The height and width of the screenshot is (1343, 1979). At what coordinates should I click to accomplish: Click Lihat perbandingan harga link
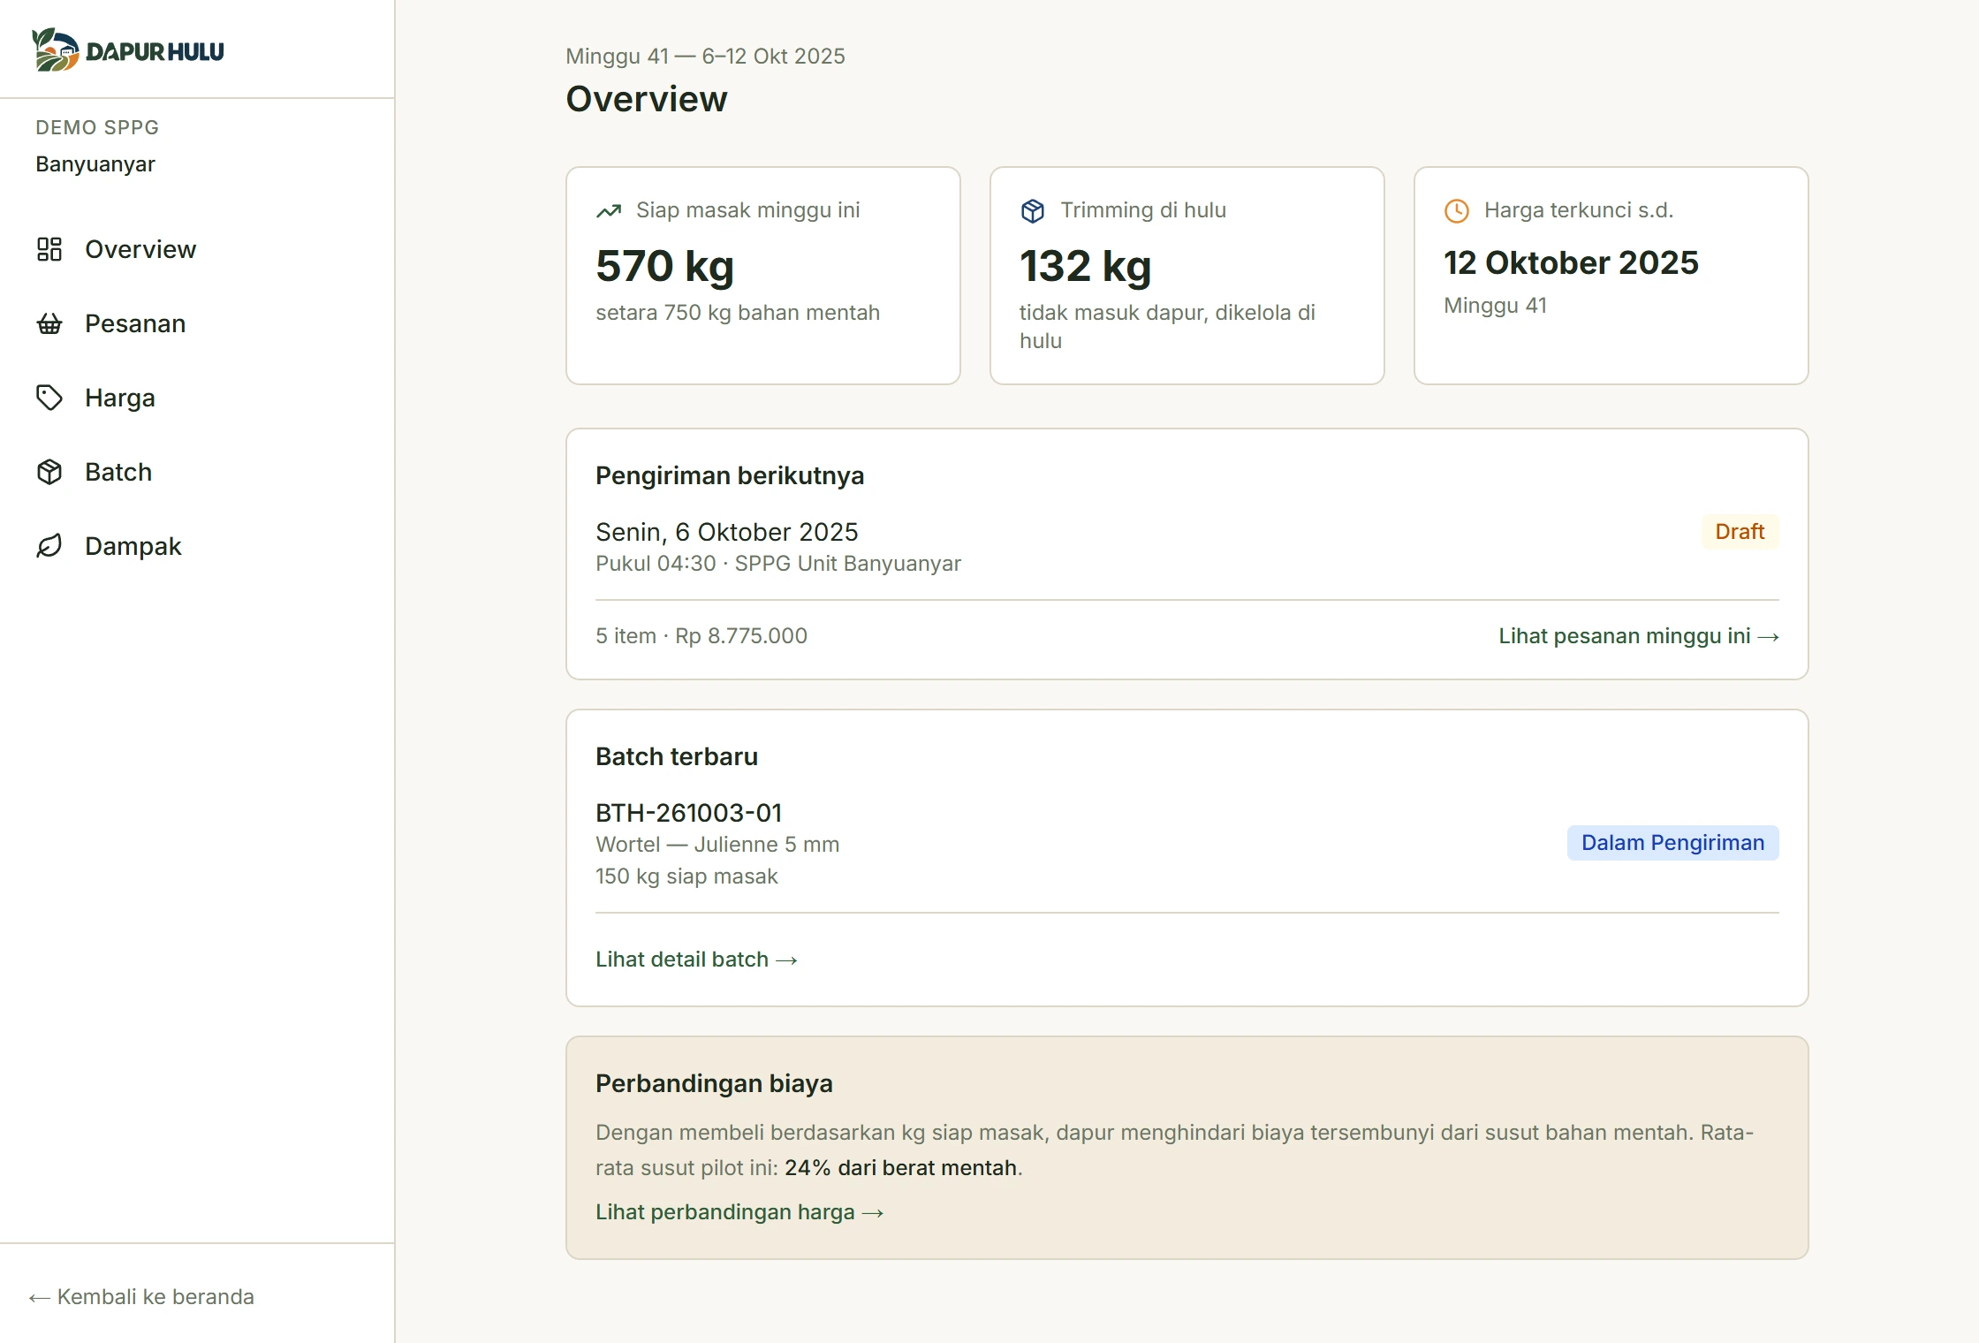click(739, 1212)
